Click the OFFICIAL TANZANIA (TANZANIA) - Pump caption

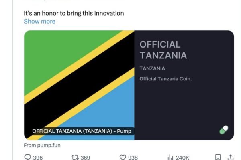[82, 131]
